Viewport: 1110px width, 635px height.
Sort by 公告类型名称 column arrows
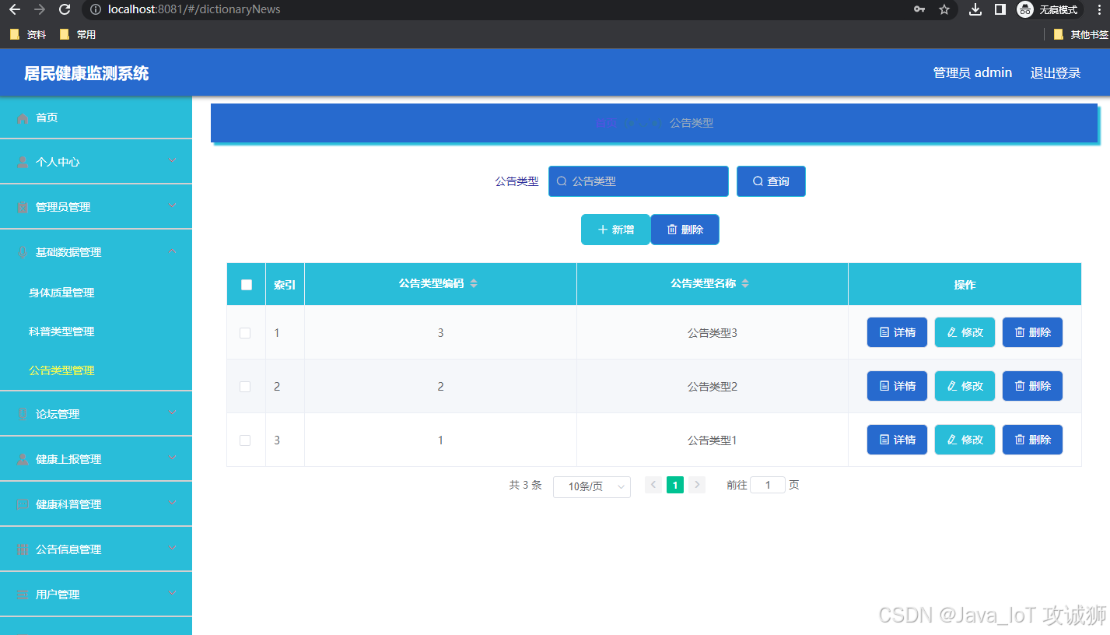tap(745, 284)
